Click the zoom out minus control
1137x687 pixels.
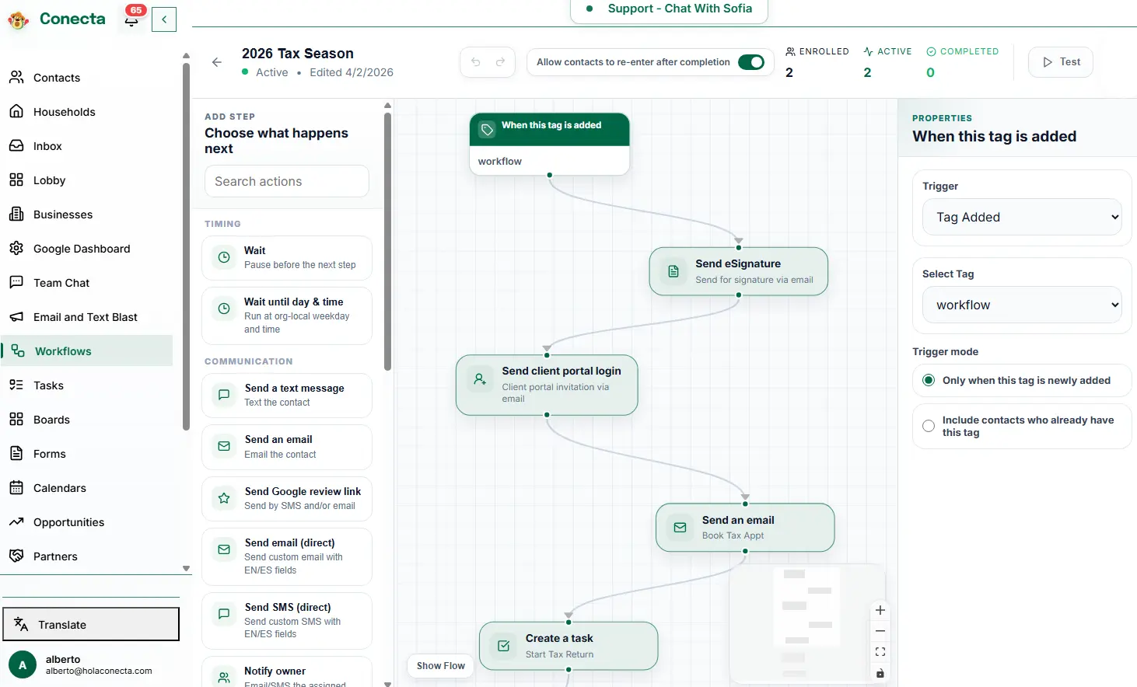click(x=880, y=631)
